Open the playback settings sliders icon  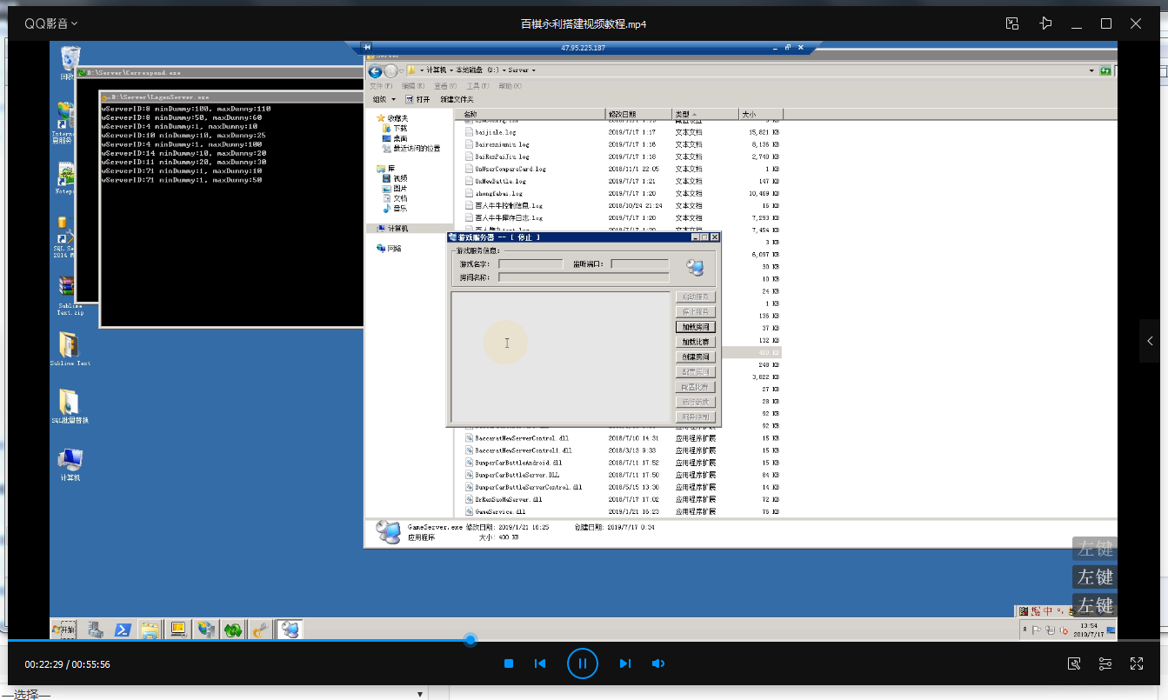[x=1105, y=663]
